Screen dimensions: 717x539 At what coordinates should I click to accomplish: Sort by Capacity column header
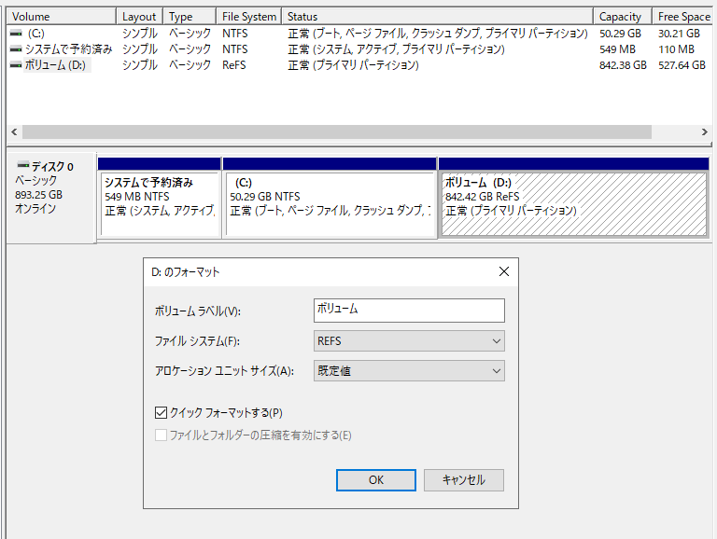(623, 17)
